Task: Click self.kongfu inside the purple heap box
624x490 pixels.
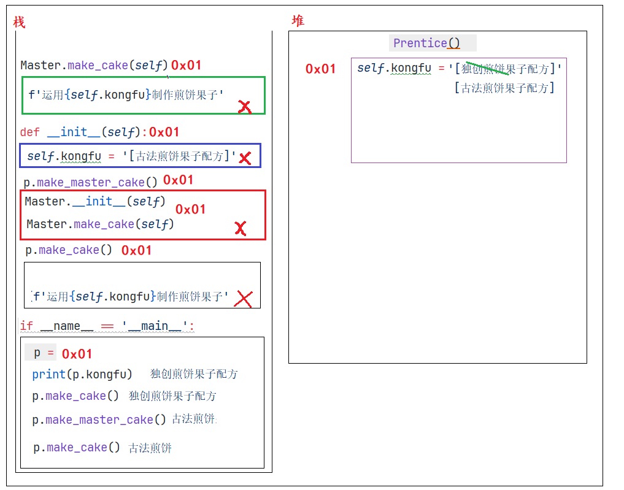Action: click(x=394, y=68)
